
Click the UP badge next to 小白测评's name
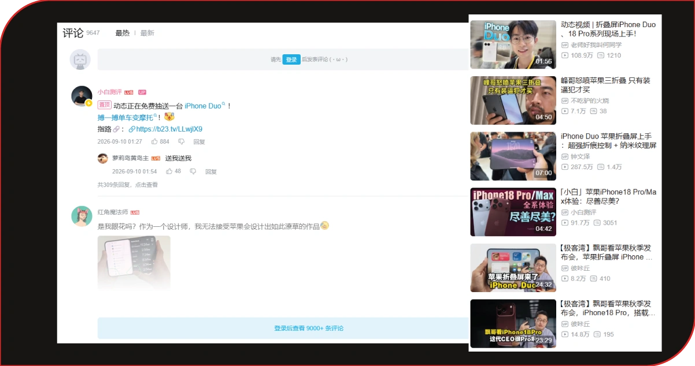click(142, 92)
